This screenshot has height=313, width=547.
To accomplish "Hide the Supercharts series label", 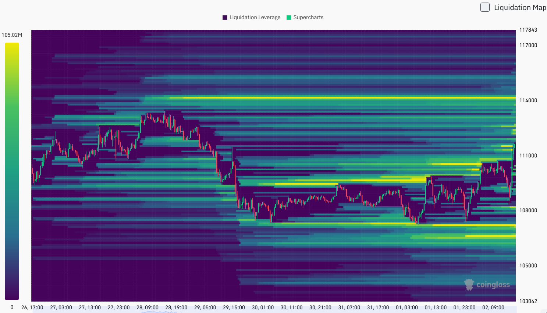I will click(x=308, y=17).
